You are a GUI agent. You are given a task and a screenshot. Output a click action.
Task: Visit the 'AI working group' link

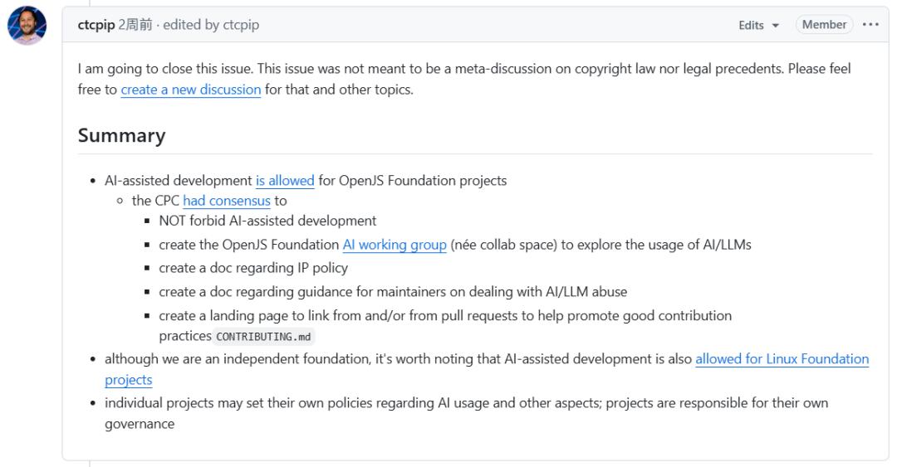coord(395,245)
